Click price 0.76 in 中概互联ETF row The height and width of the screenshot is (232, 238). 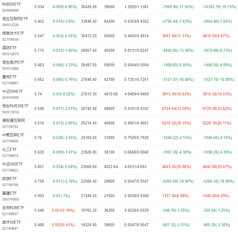[x=38, y=138]
